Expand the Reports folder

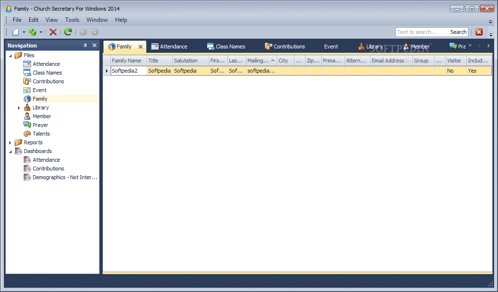click(x=10, y=143)
